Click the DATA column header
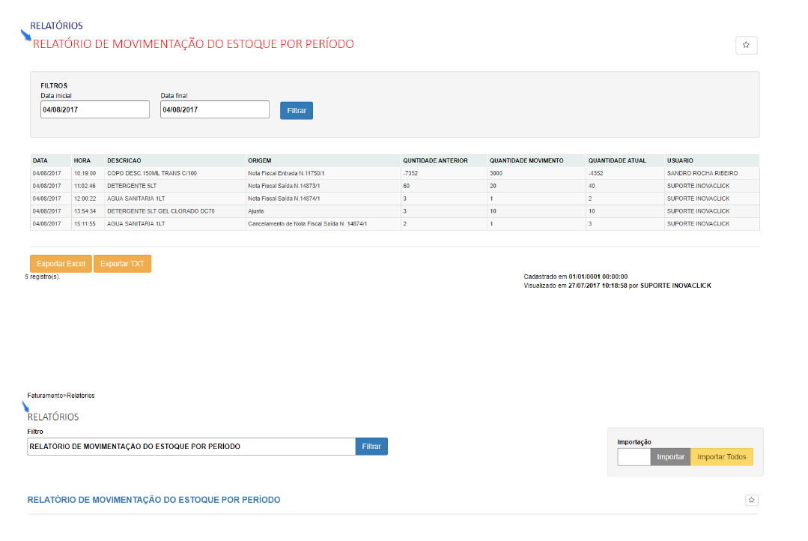 coord(40,160)
